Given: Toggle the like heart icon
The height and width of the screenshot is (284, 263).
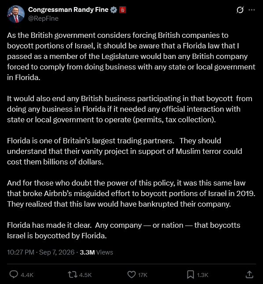Looking at the screenshot, I should click(131, 274).
